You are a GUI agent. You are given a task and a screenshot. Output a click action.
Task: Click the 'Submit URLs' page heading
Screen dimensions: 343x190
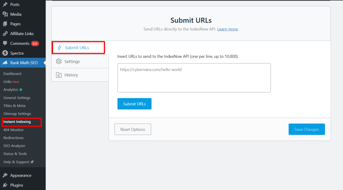191,20
